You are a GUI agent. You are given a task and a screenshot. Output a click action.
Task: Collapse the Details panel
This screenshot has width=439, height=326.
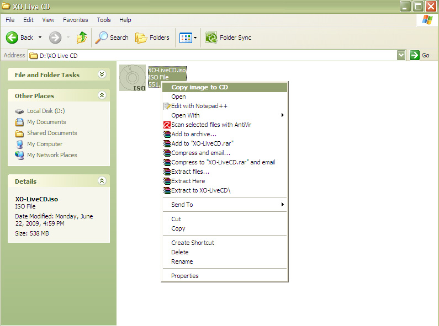pyautogui.click(x=102, y=180)
